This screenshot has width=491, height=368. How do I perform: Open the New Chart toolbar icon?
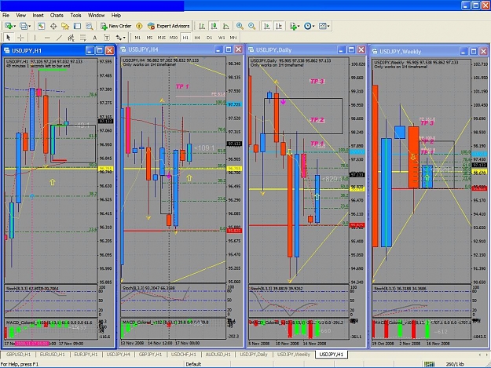point(8,26)
